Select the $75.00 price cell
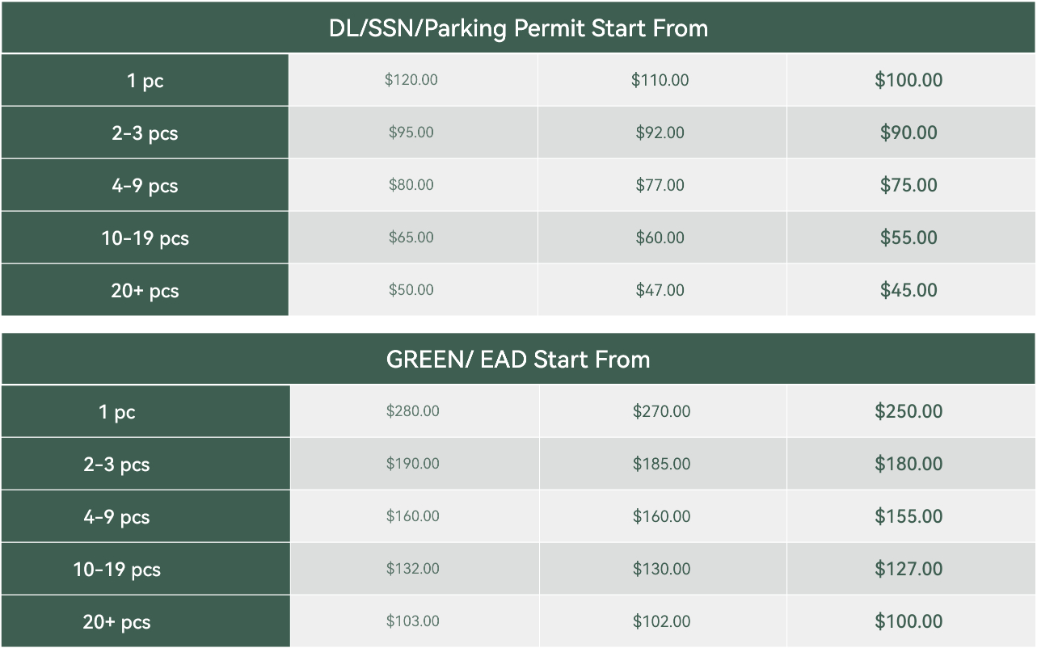Viewport: 1037px width, 648px height. (908, 185)
